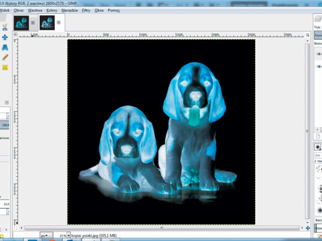Click the canvas navigation cross icon
This screenshot has width=322, height=241.
point(308,228)
